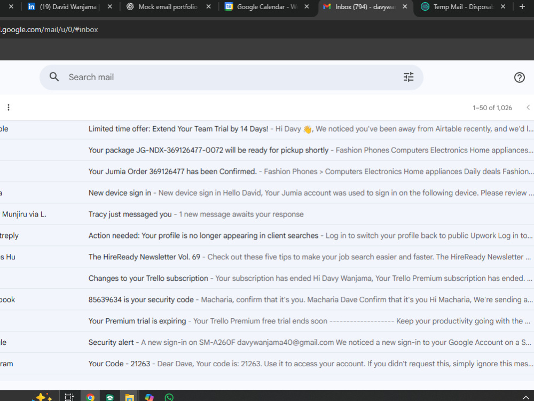Select the Inbox (794) Gmail tab
The width and height of the screenshot is (534, 401).
365,7
